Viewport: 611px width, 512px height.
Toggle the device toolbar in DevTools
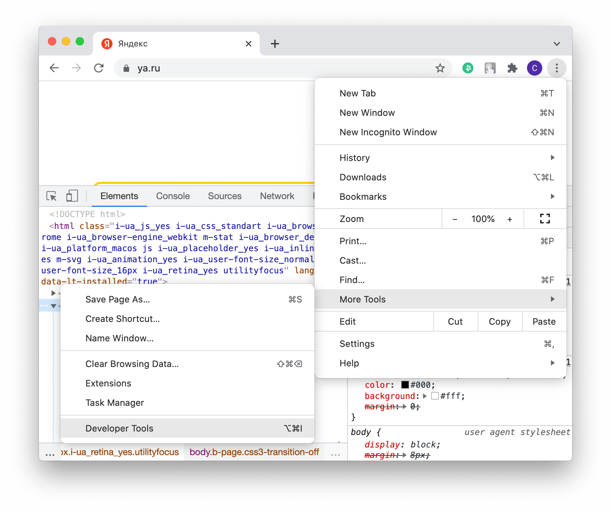coord(72,196)
